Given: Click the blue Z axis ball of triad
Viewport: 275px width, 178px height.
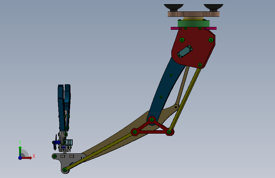Looking at the screenshot, I should pos(20,158).
